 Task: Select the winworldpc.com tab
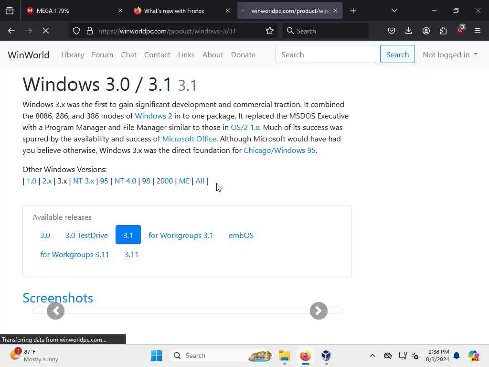click(290, 11)
